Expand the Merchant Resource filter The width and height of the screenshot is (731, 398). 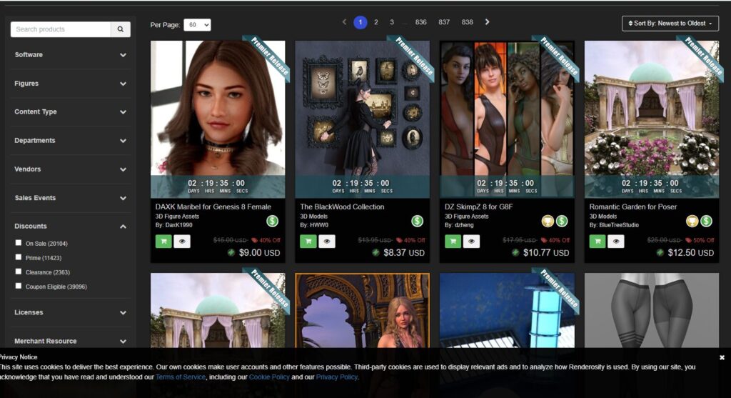click(71, 341)
